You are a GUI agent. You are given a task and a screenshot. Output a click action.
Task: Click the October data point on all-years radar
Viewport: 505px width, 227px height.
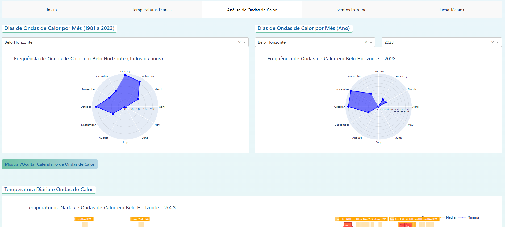click(x=96, y=107)
